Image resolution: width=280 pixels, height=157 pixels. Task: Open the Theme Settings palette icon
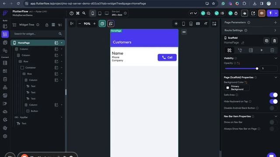5,128
